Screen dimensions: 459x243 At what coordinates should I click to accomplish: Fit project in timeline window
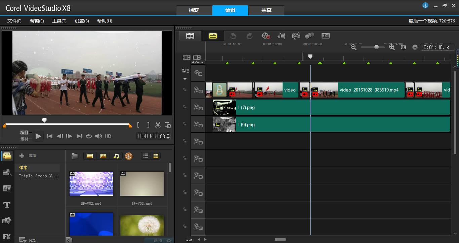pyautogui.click(x=404, y=47)
